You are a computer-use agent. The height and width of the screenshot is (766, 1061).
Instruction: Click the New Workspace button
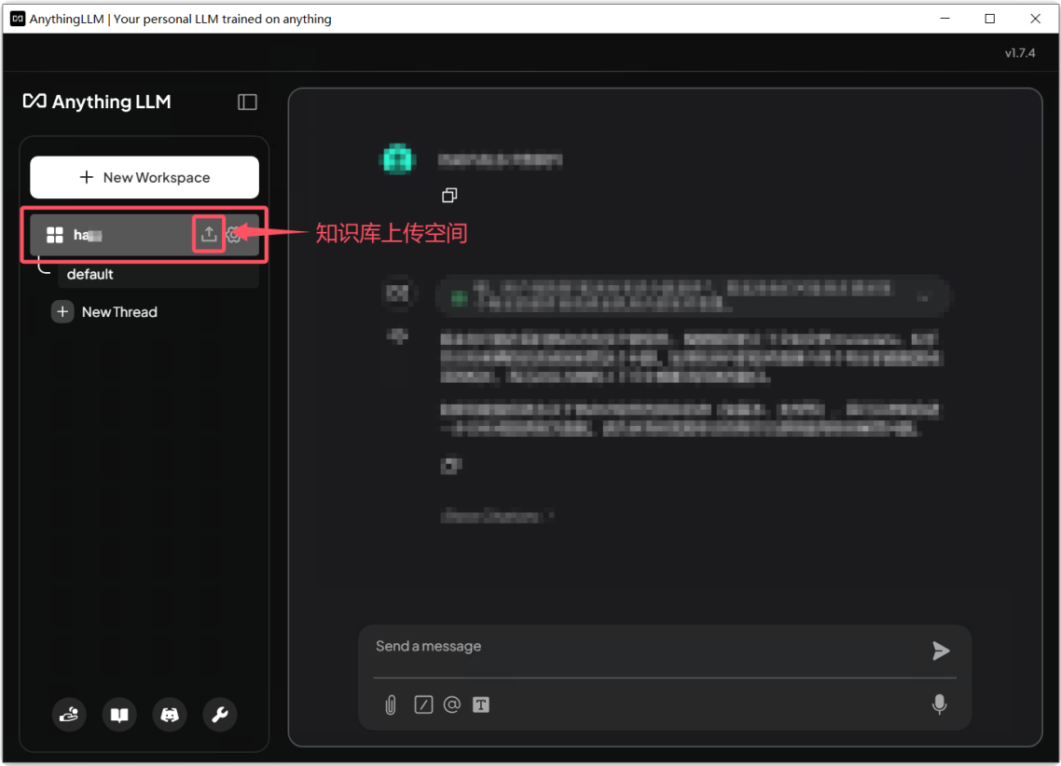click(145, 177)
